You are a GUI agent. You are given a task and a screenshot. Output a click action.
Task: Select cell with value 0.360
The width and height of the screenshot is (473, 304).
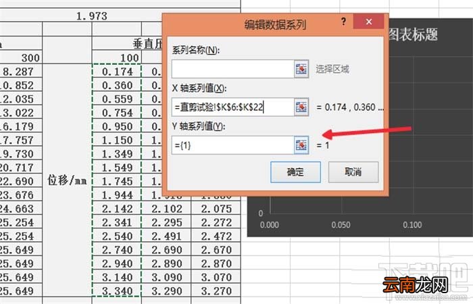(x=117, y=85)
